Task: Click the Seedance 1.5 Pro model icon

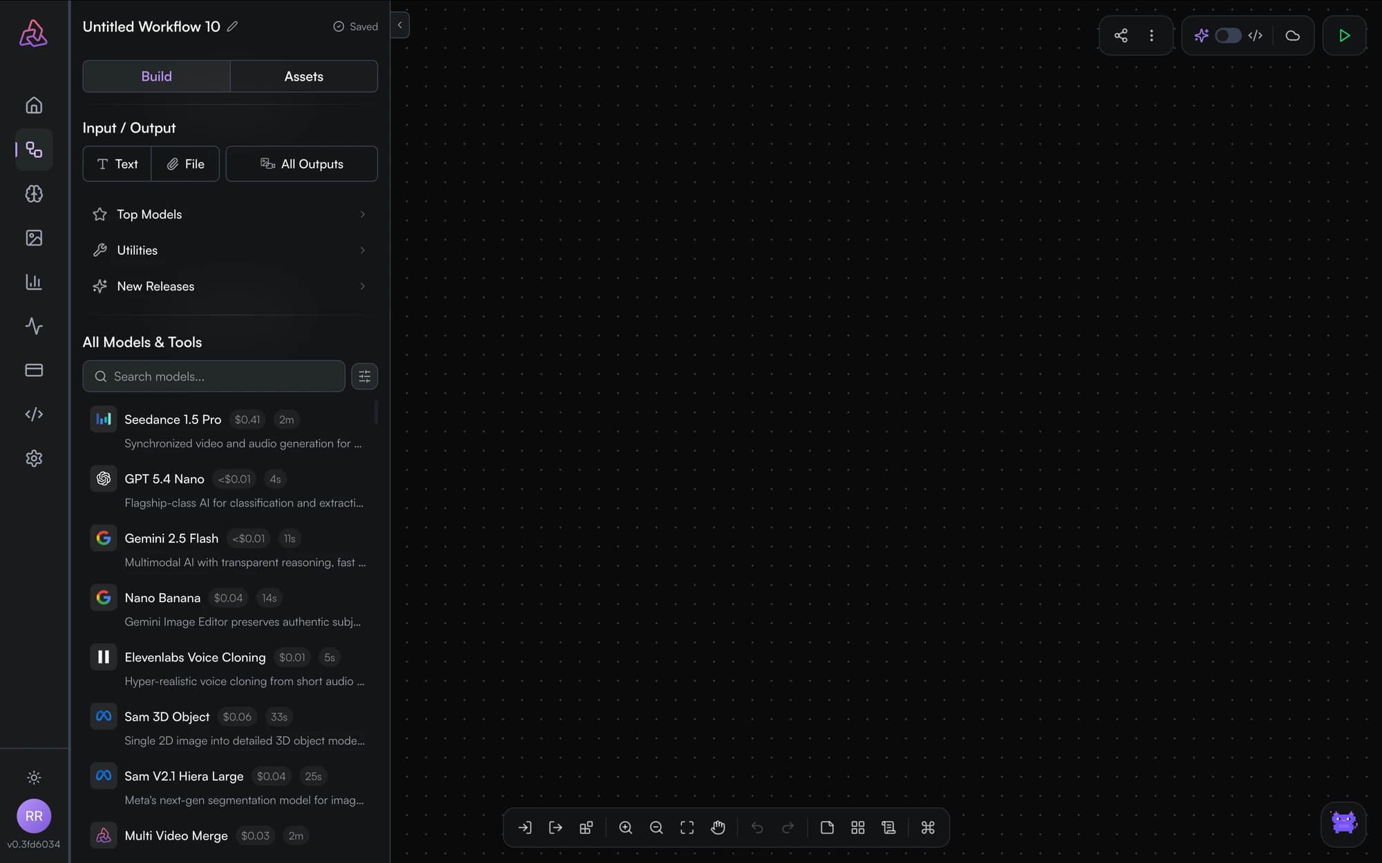Action: click(104, 419)
